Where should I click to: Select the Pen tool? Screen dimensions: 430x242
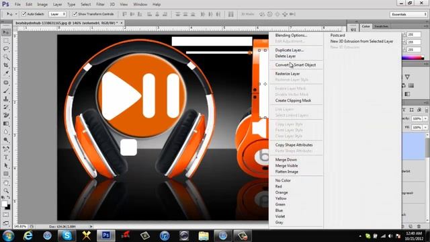click(6, 149)
